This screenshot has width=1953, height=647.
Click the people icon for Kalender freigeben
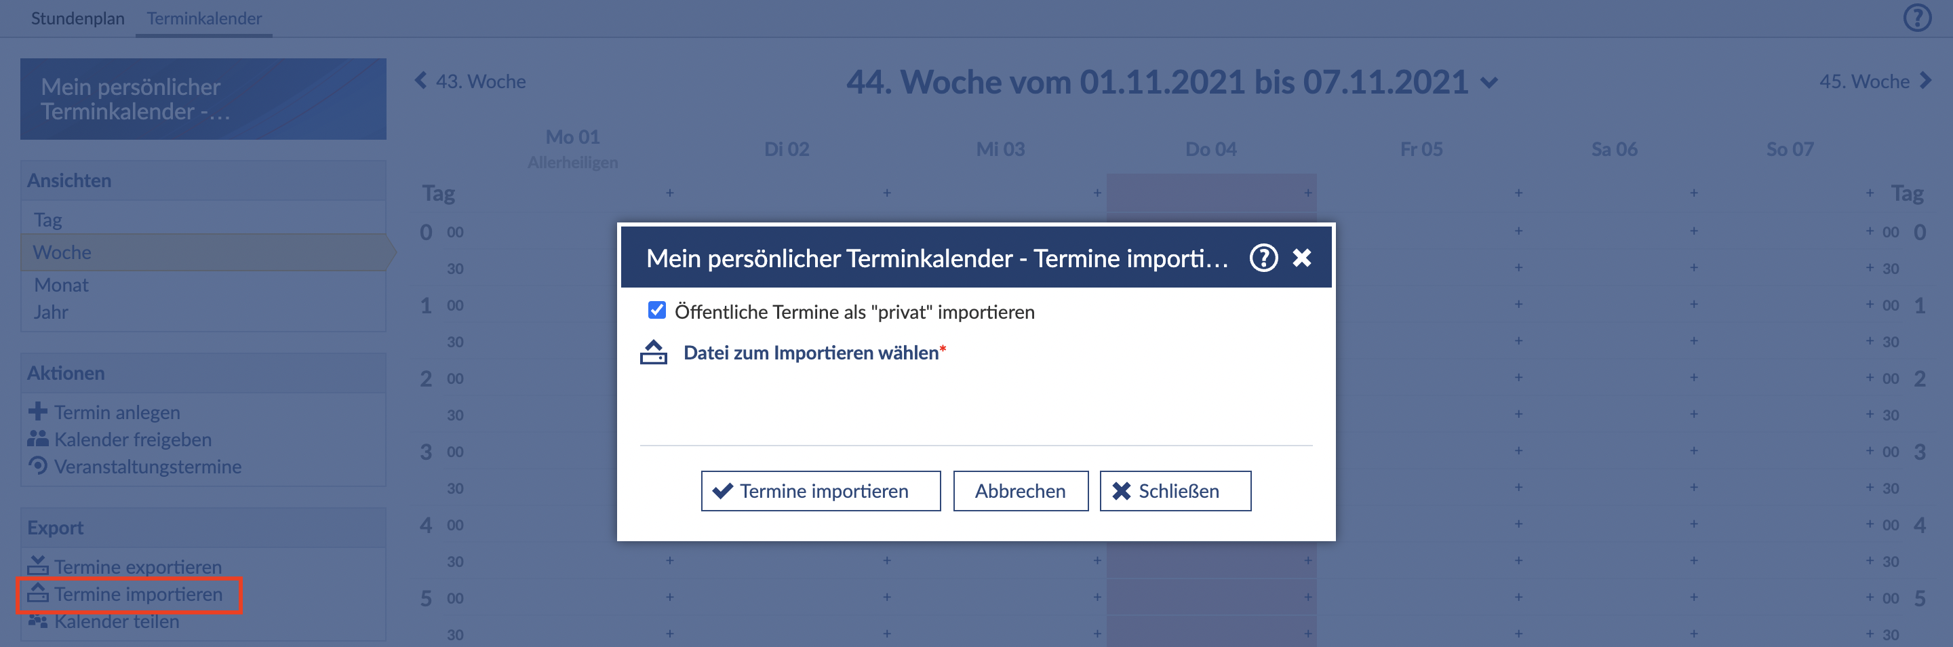coord(37,439)
